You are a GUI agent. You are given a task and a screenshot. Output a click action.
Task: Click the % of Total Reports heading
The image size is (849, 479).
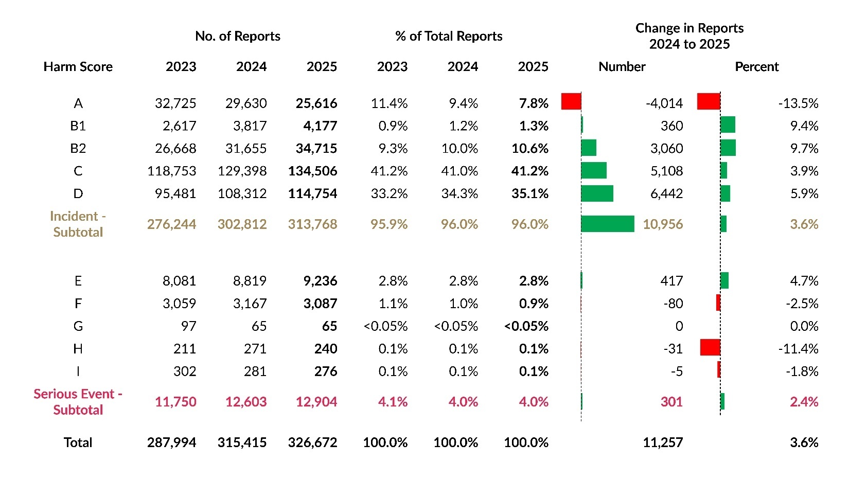tap(449, 36)
